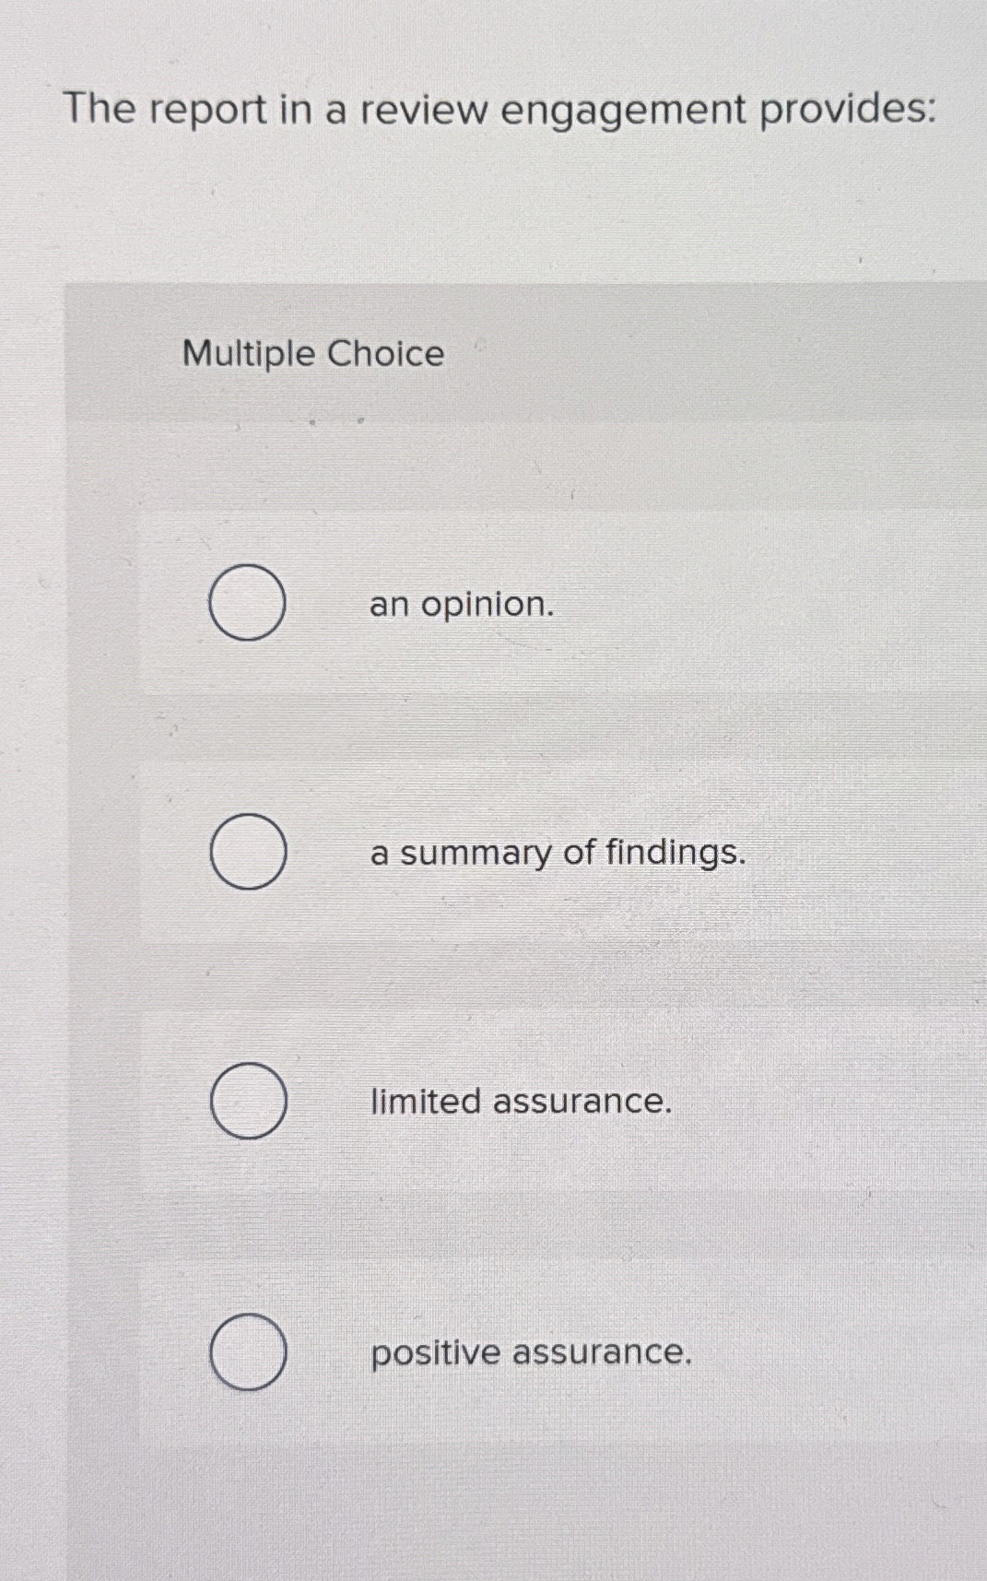This screenshot has height=1581, width=987.
Task: Click the answer option labeled "an opinion."
Action: pos(461,606)
